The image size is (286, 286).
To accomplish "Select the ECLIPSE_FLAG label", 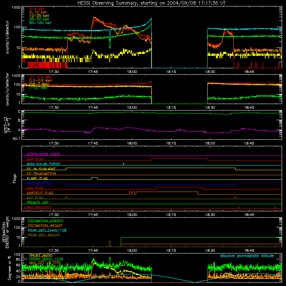I will tap(39, 183).
